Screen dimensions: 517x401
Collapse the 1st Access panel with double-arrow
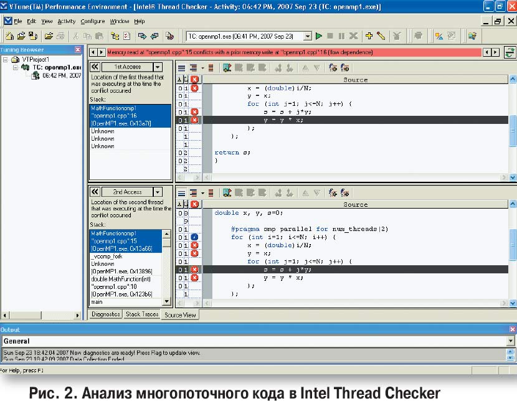tap(95, 67)
